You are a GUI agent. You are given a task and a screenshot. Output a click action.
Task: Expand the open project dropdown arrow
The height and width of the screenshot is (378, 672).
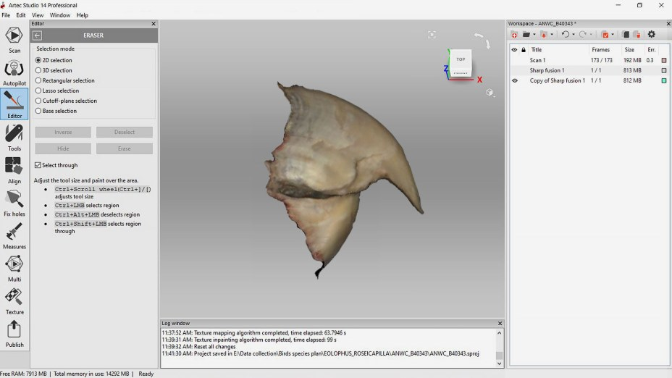tap(534, 35)
